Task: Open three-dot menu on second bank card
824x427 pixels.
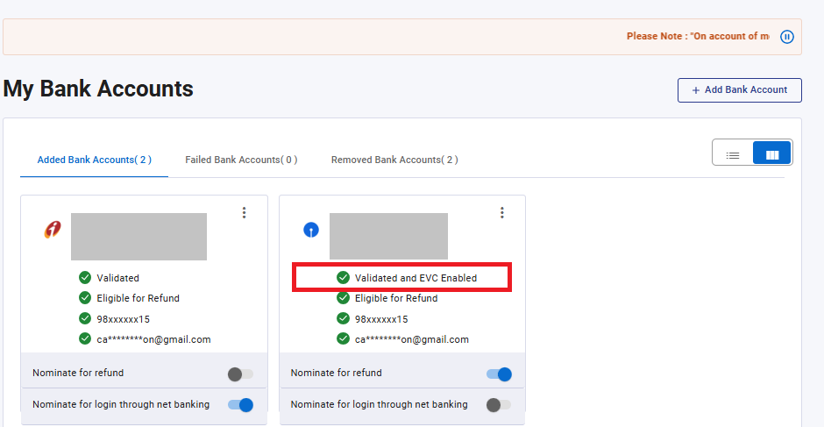Action: 501,213
